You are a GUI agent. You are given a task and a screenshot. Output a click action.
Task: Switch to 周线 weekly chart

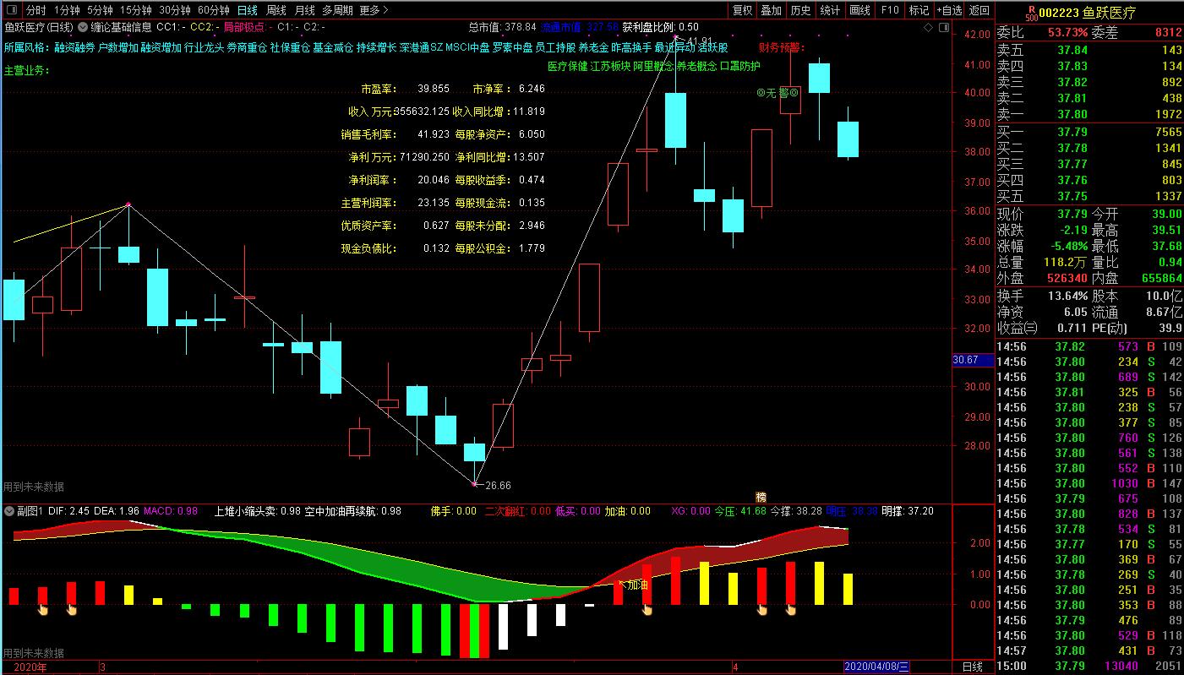pos(276,10)
